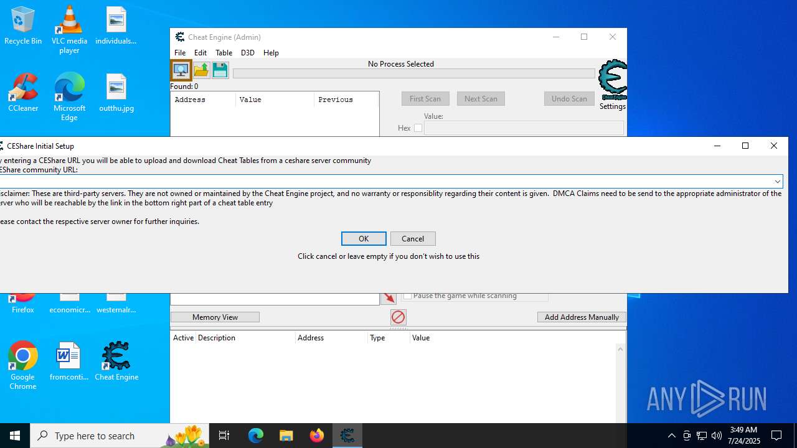Open the fromconti Word document on desktop
Screen dimensions: 797x448
[69, 362]
